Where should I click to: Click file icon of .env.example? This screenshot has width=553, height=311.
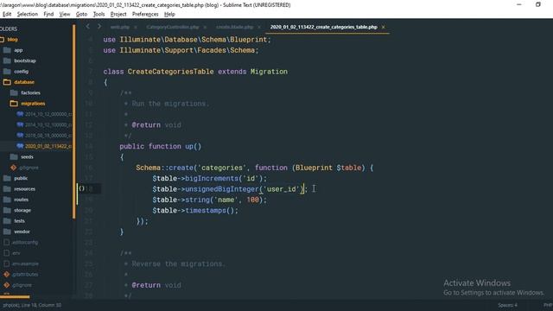tap(6, 263)
